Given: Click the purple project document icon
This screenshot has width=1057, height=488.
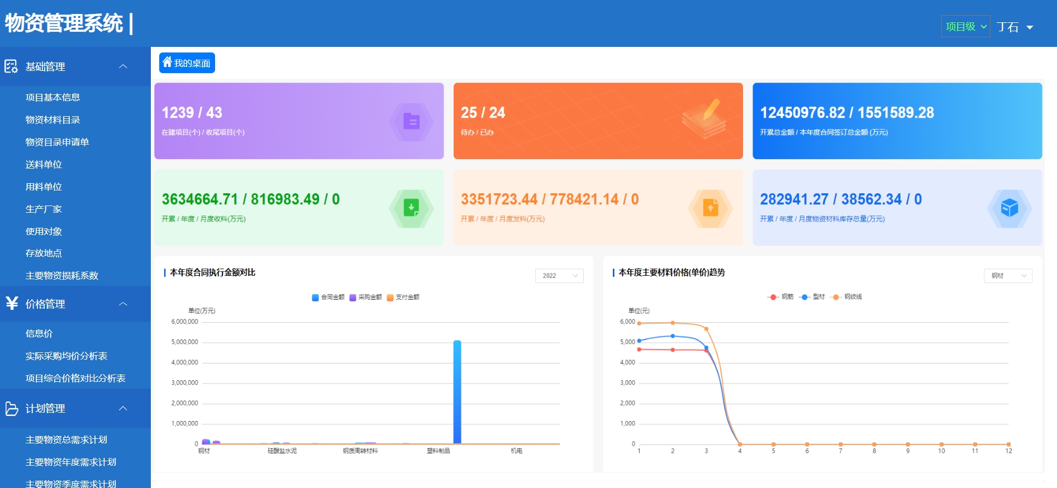Looking at the screenshot, I should 411,121.
